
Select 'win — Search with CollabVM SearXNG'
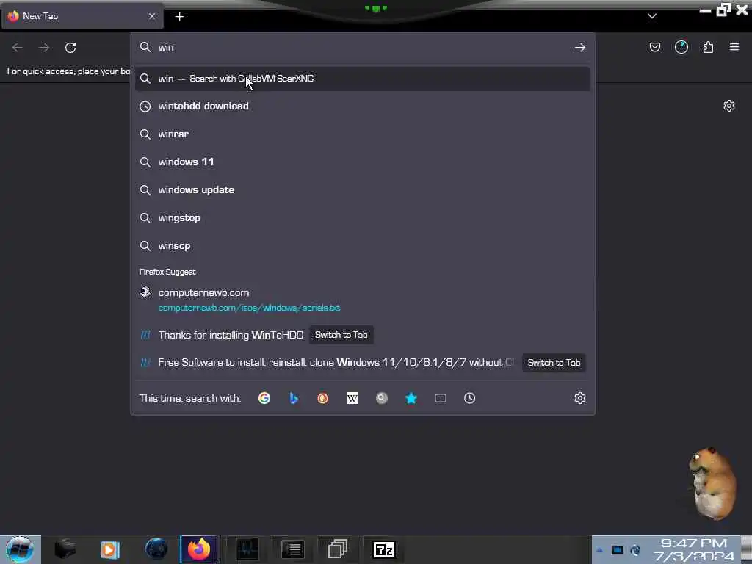[363, 79]
